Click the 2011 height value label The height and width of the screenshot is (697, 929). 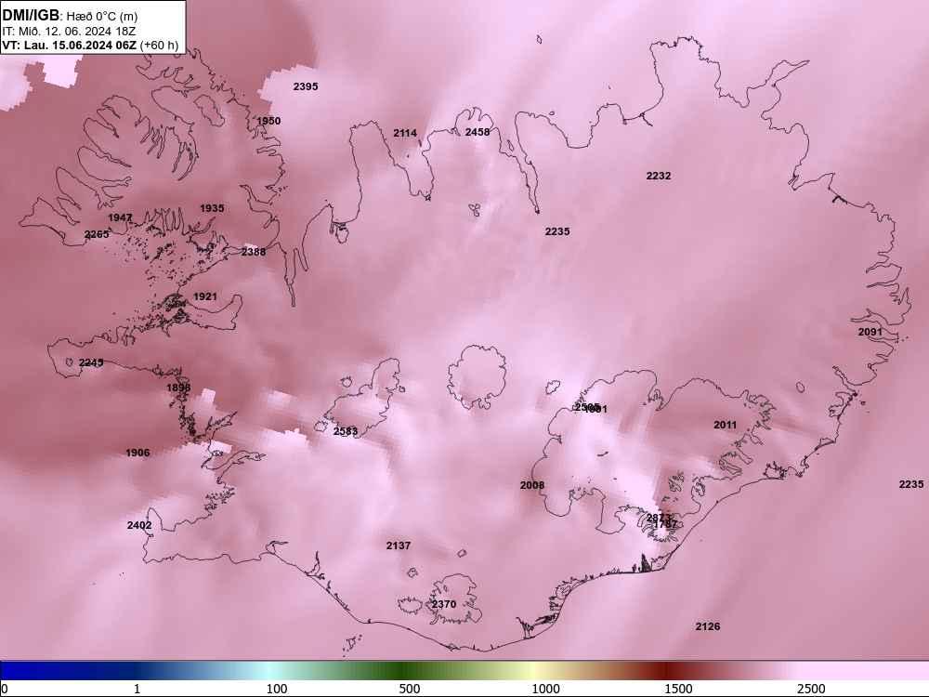[726, 425]
